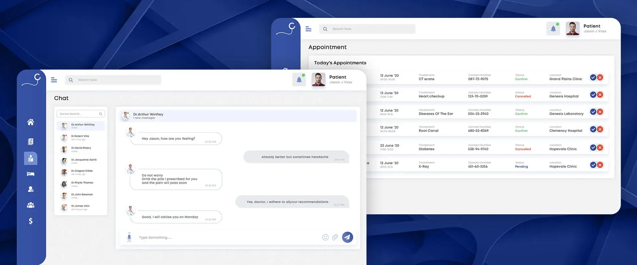Select Dr.John Newman in doctor list

tap(81, 196)
